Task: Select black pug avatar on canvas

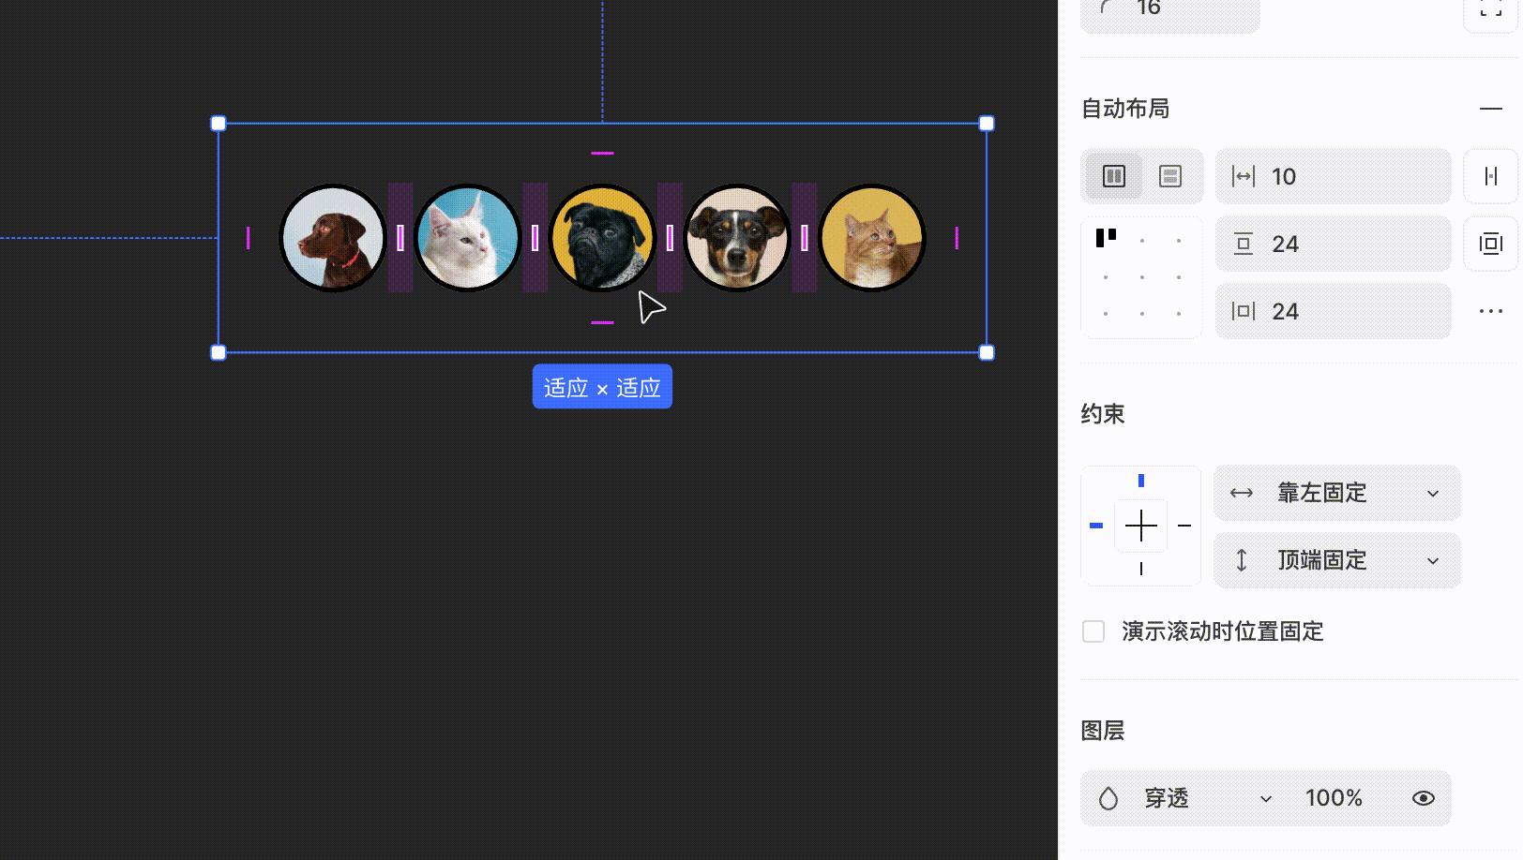Action: point(602,238)
